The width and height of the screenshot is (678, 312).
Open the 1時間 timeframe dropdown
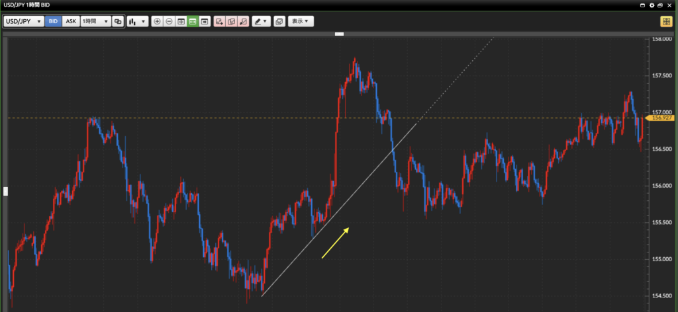tap(95, 21)
